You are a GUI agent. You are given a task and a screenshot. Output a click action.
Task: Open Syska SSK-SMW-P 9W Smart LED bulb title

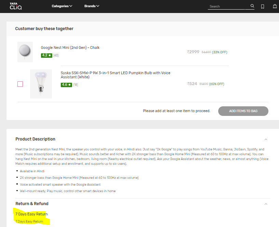(115, 75)
